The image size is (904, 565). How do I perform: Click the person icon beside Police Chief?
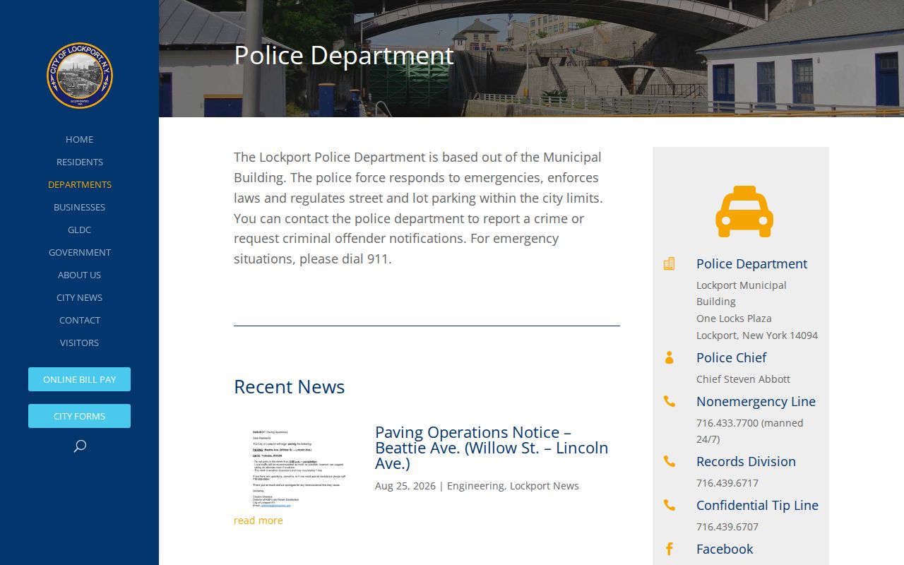[669, 357]
